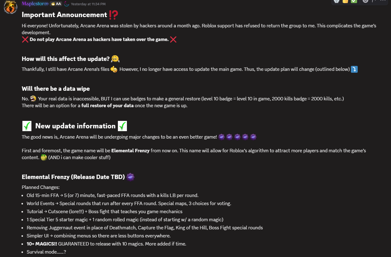Click the AA server tag badge
Viewport: 391px width, 257px height.
point(56,4)
